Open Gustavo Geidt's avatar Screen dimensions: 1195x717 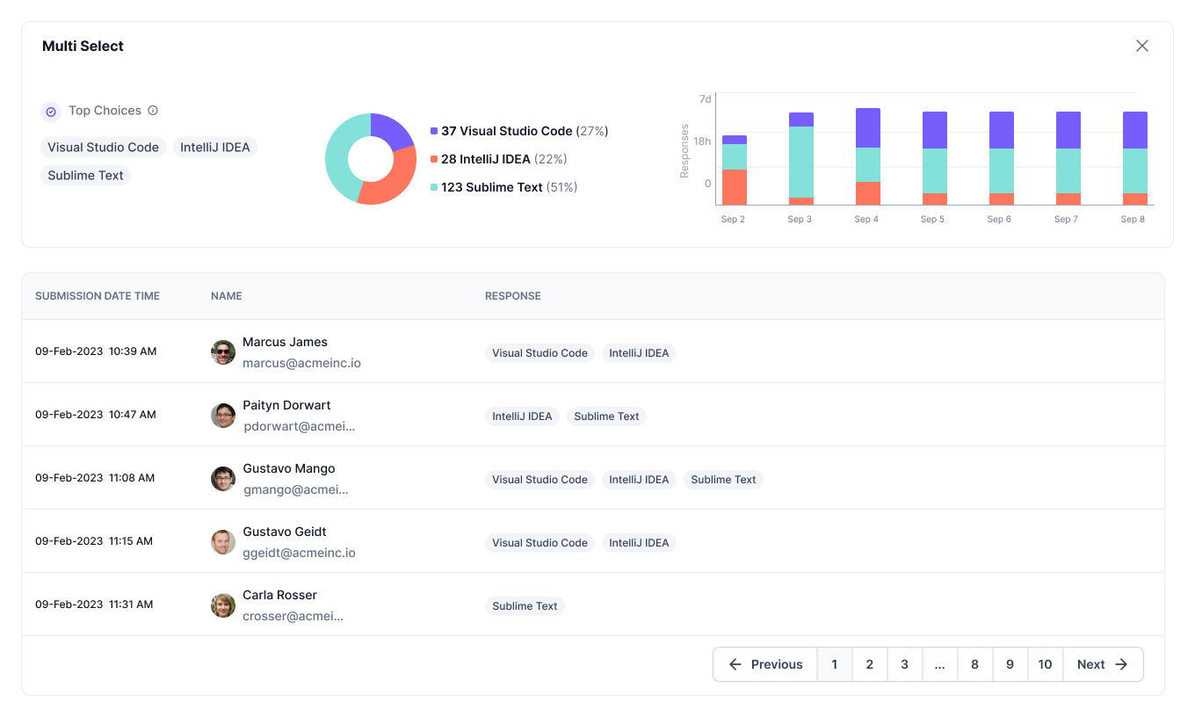coord(223,542)
